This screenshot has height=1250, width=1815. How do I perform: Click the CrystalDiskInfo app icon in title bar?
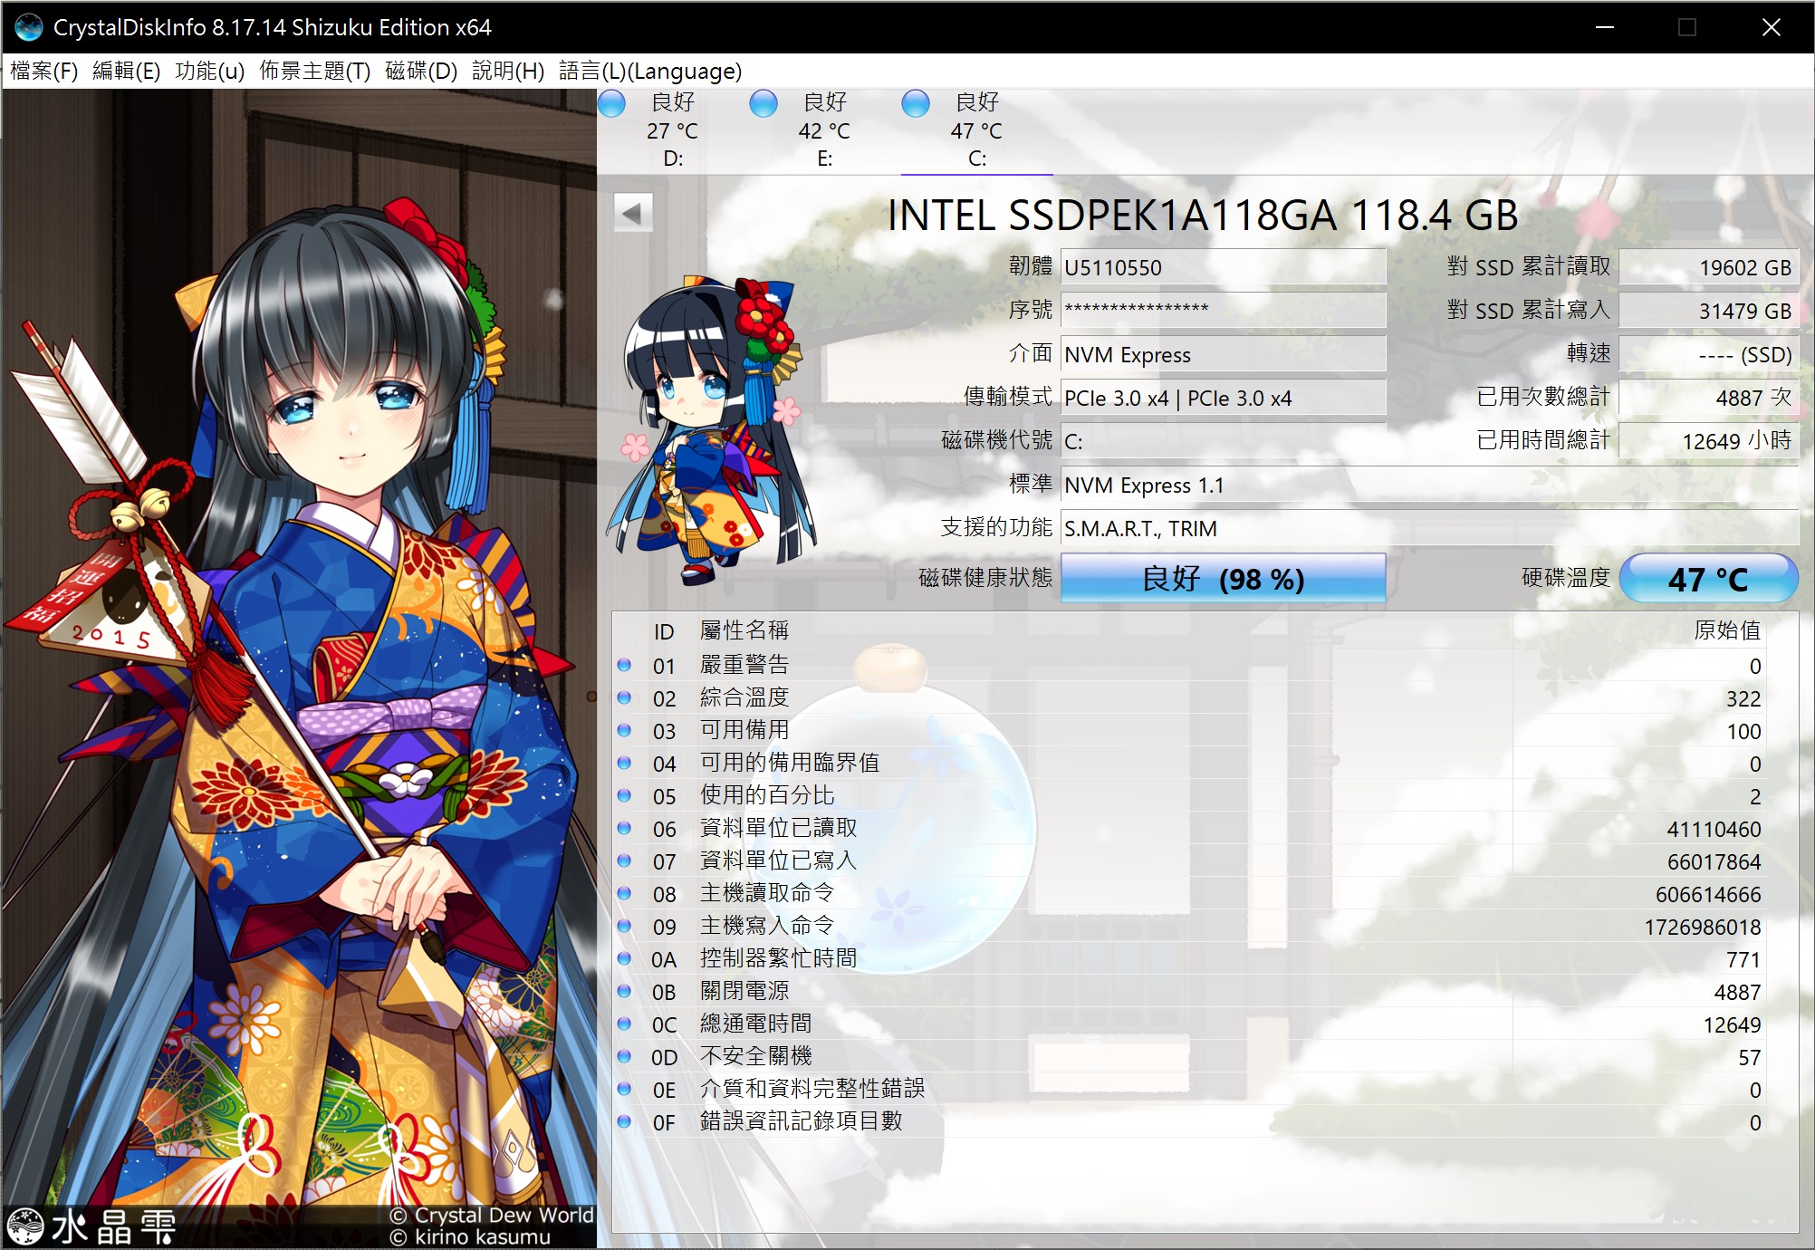coord(28,27)
